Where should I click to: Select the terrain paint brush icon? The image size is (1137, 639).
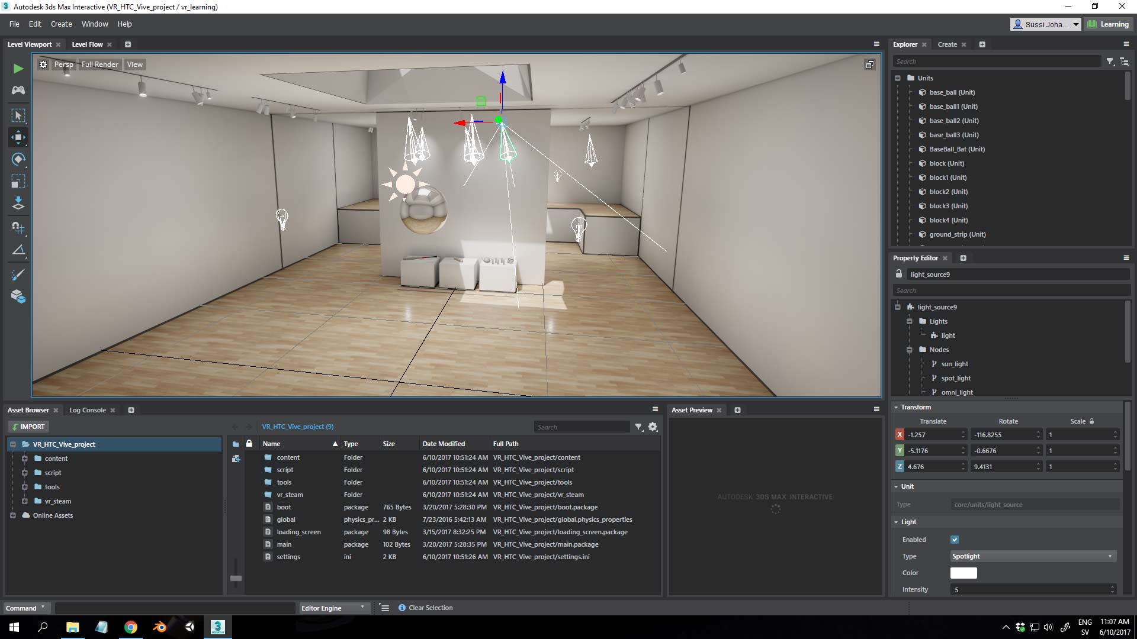(18, 274)
